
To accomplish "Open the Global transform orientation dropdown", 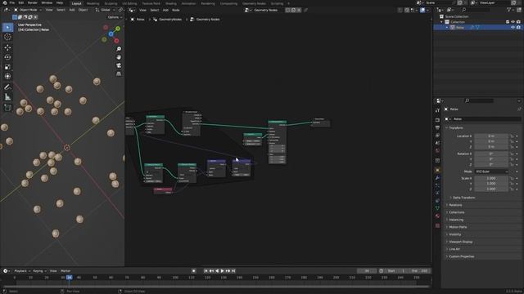I will (x=106, y=10).
